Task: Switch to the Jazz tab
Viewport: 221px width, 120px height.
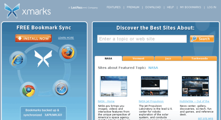Action: click(168, 58)
